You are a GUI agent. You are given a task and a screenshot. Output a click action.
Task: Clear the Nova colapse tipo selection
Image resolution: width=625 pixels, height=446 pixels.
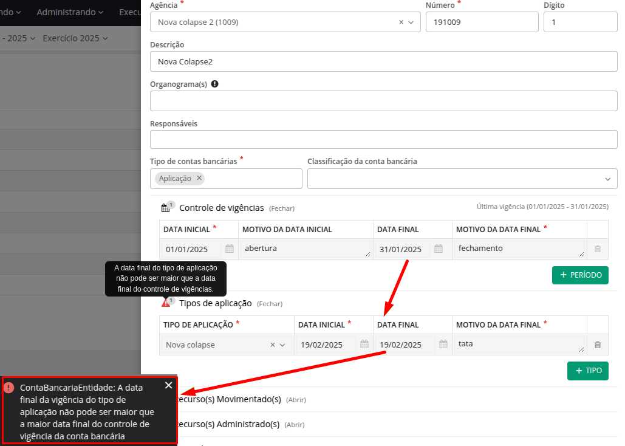[x=273, y=345]
